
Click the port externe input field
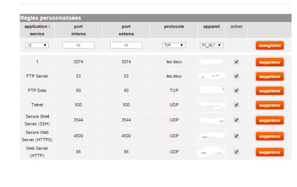[x=126, y=45]
